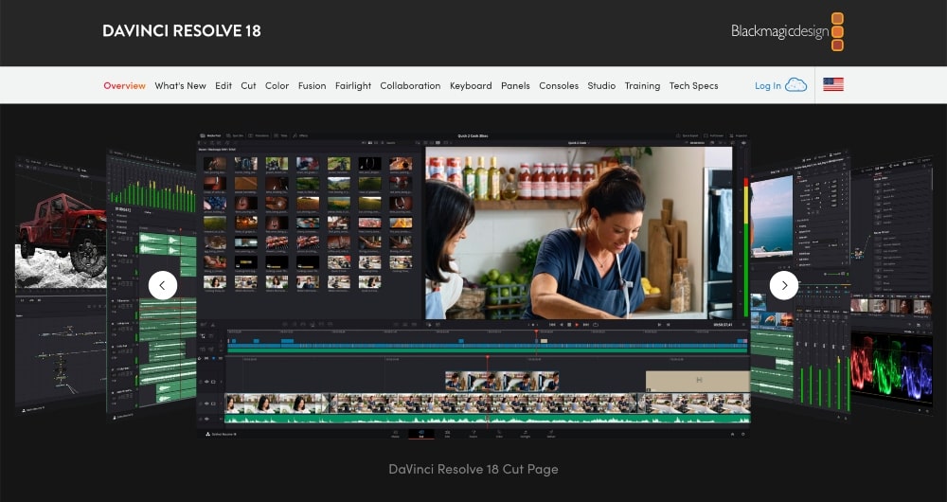947x502 pixels.
Task: Advance carousel with the right arrow button
Action: point(783,285)
